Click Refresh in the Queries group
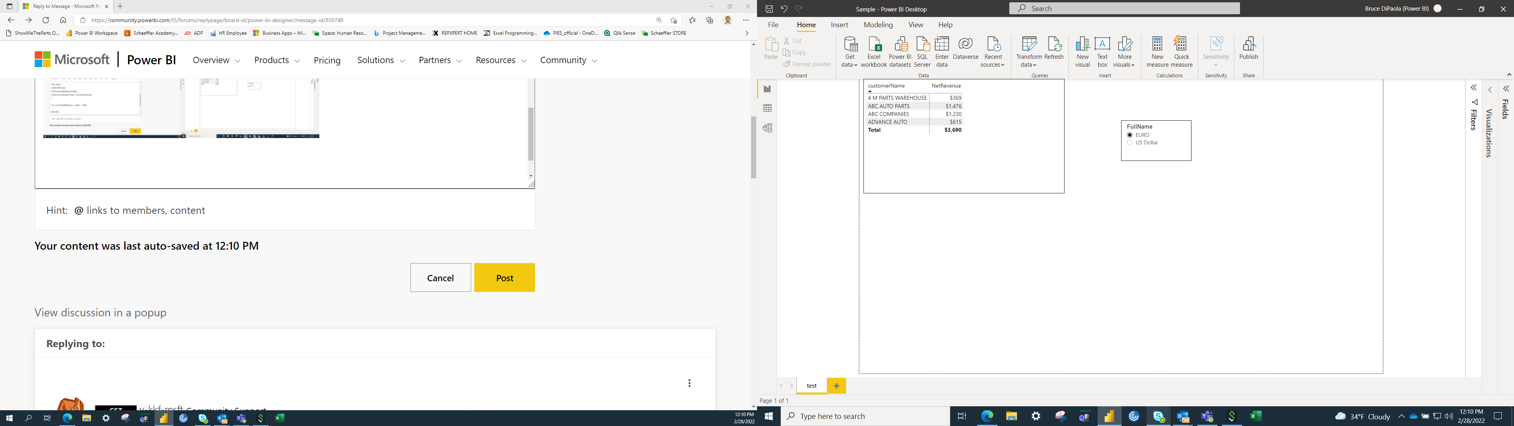Screen dimensions: 1514x426 [1054, 48]
